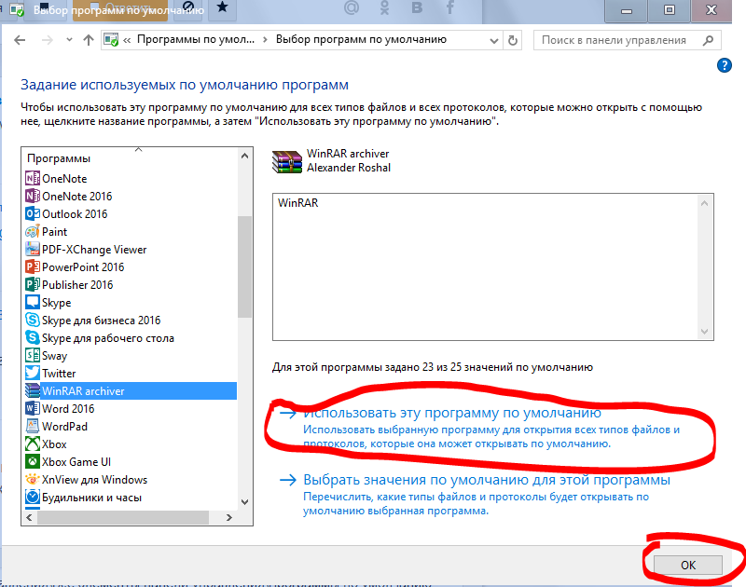Select Publisher 2016 in the list
The height and width of the screenshot is (587, 746).
point(77,285)
